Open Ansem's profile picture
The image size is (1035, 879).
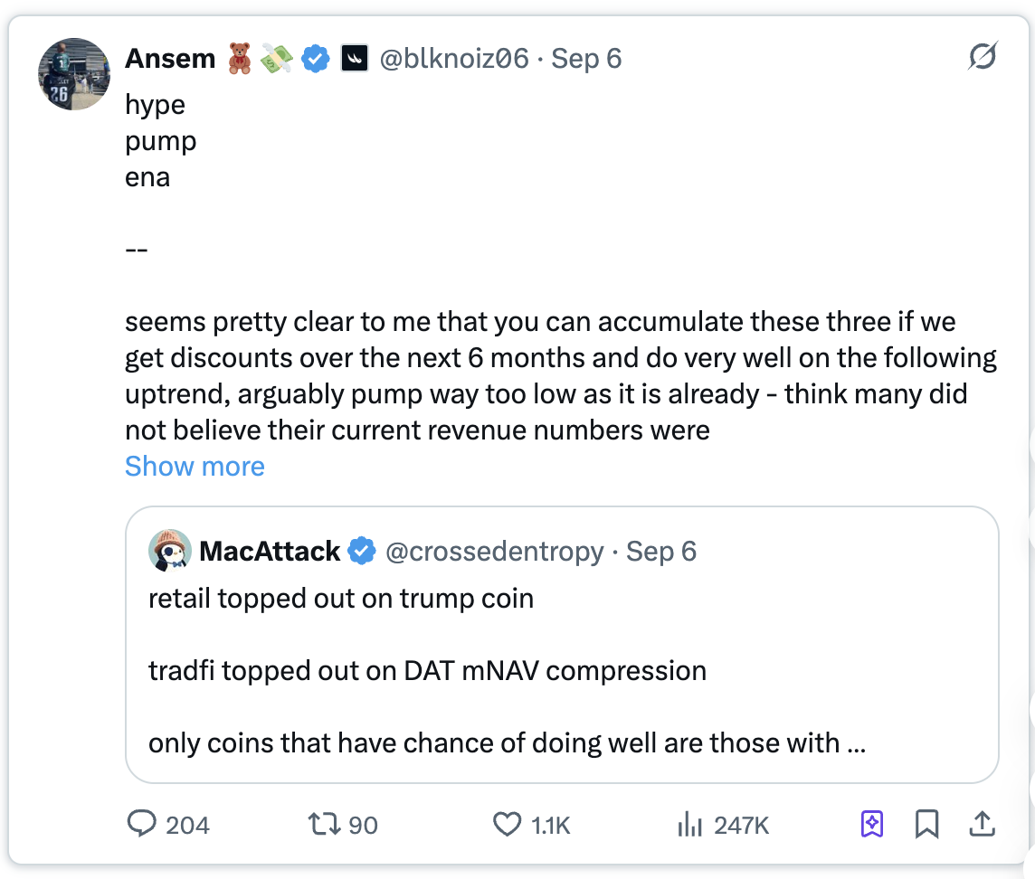click(x=74, y=74)
